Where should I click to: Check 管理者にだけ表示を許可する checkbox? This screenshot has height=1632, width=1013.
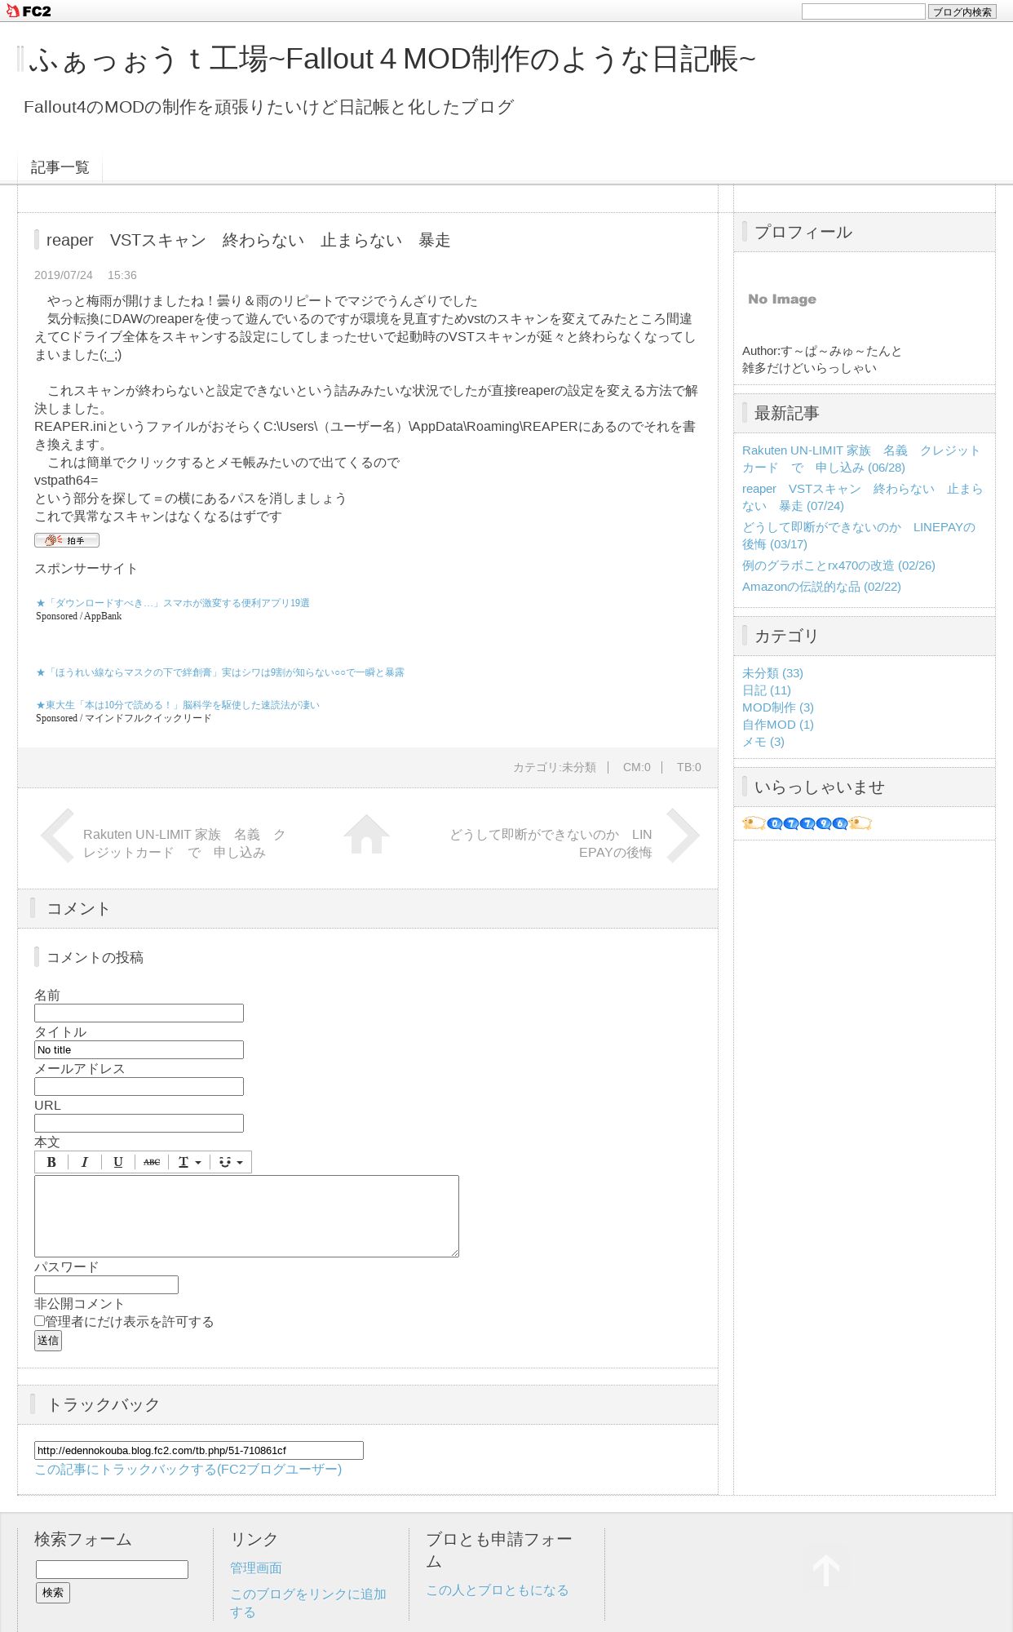[x=39, y=1320]
